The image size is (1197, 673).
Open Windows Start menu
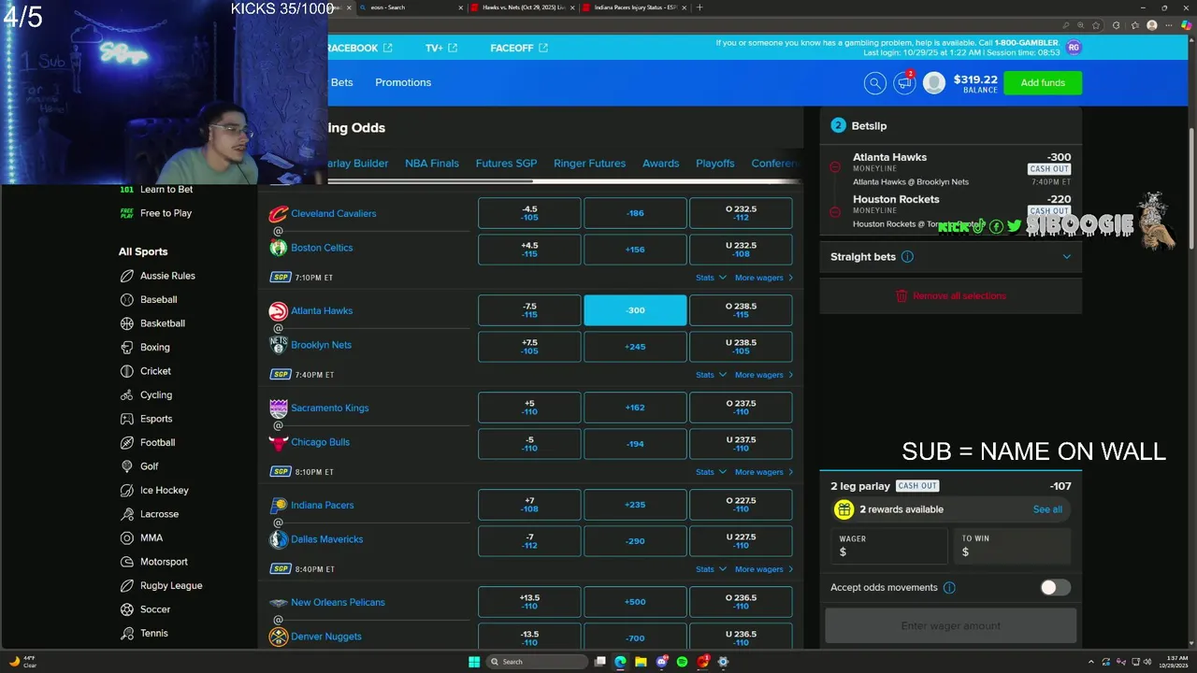coord(474,662)
